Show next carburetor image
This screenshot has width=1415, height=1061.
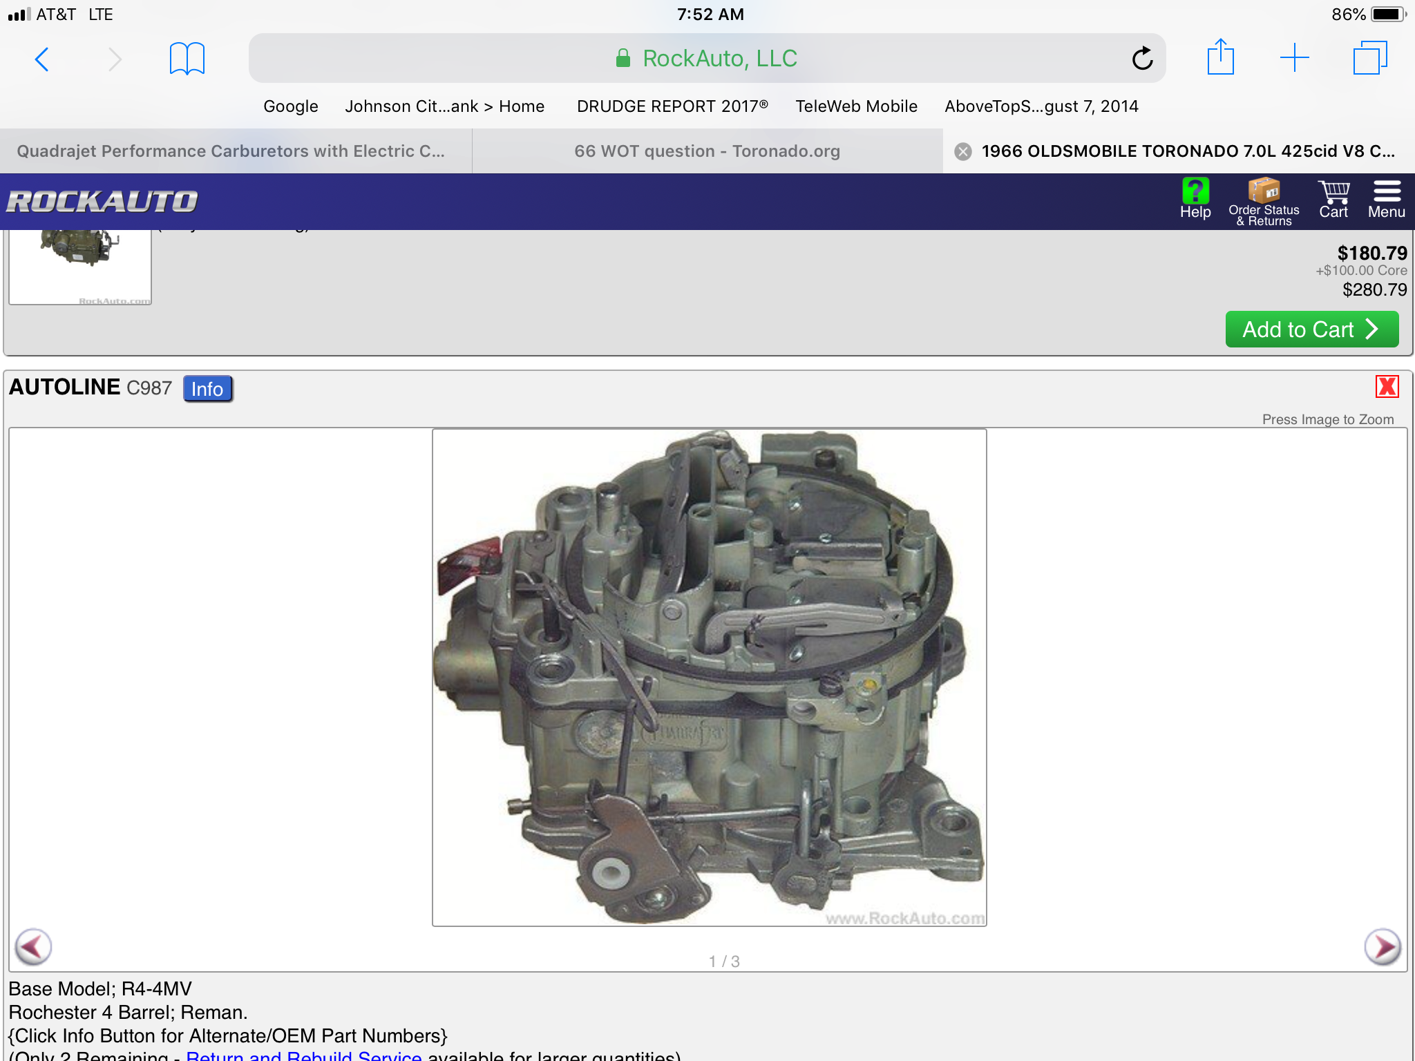[1383, 946]
